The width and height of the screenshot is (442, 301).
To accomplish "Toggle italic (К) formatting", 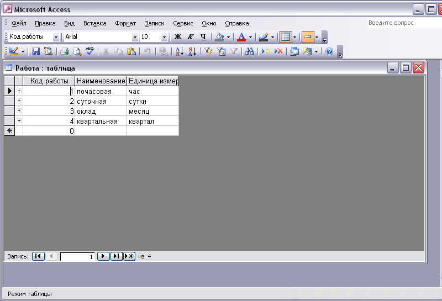I will coord(191,37).
